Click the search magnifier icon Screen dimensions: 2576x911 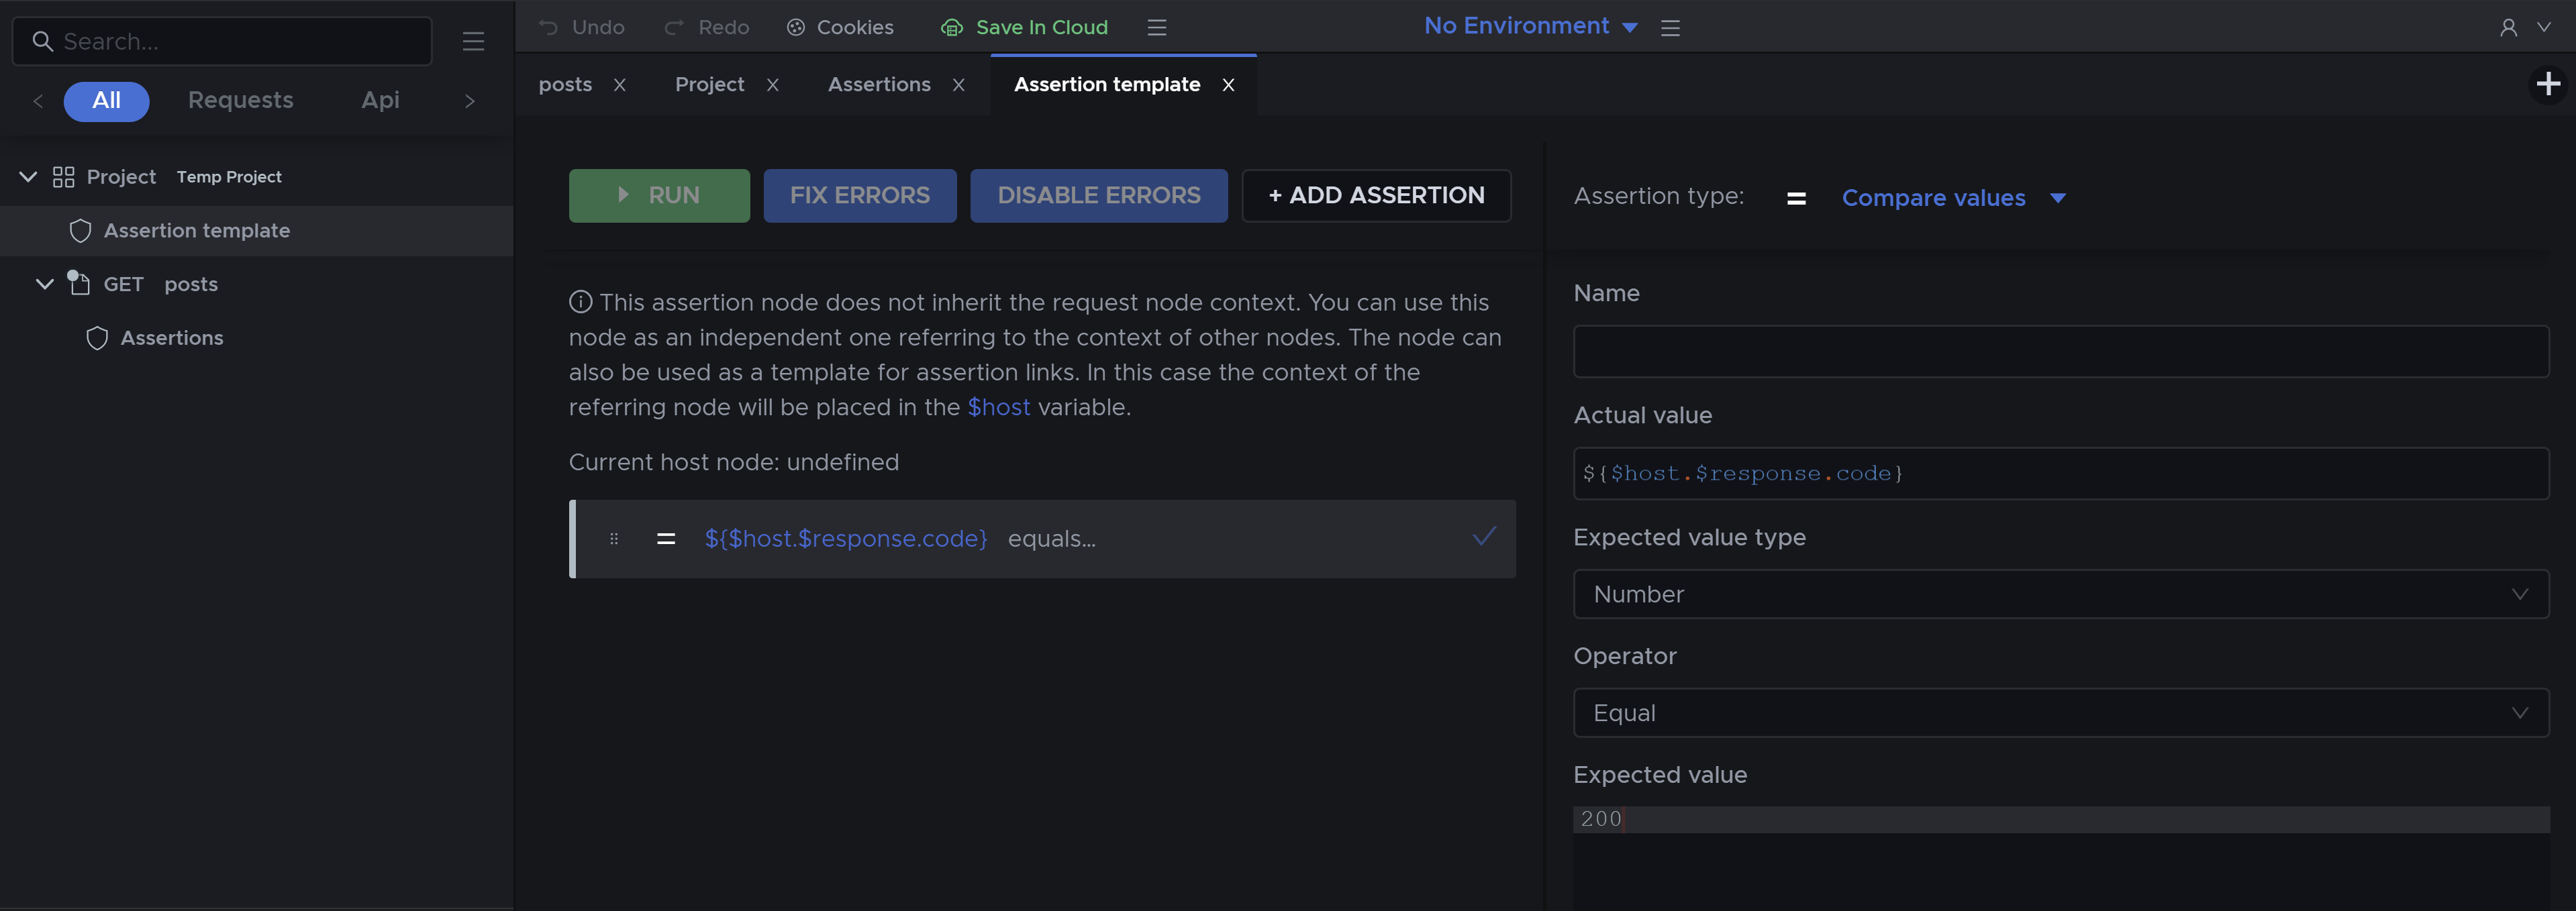pyautogui.click(x=42, y=41)
